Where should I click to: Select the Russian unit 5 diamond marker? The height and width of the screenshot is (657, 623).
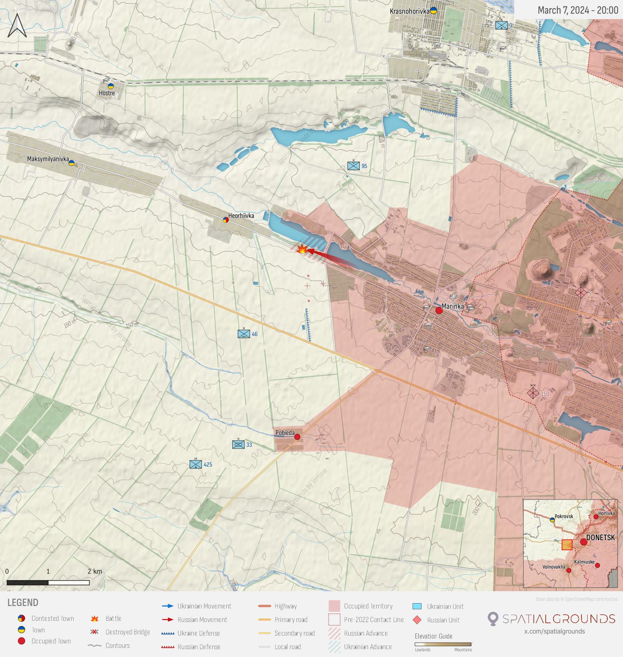click(x=581, y=293)
